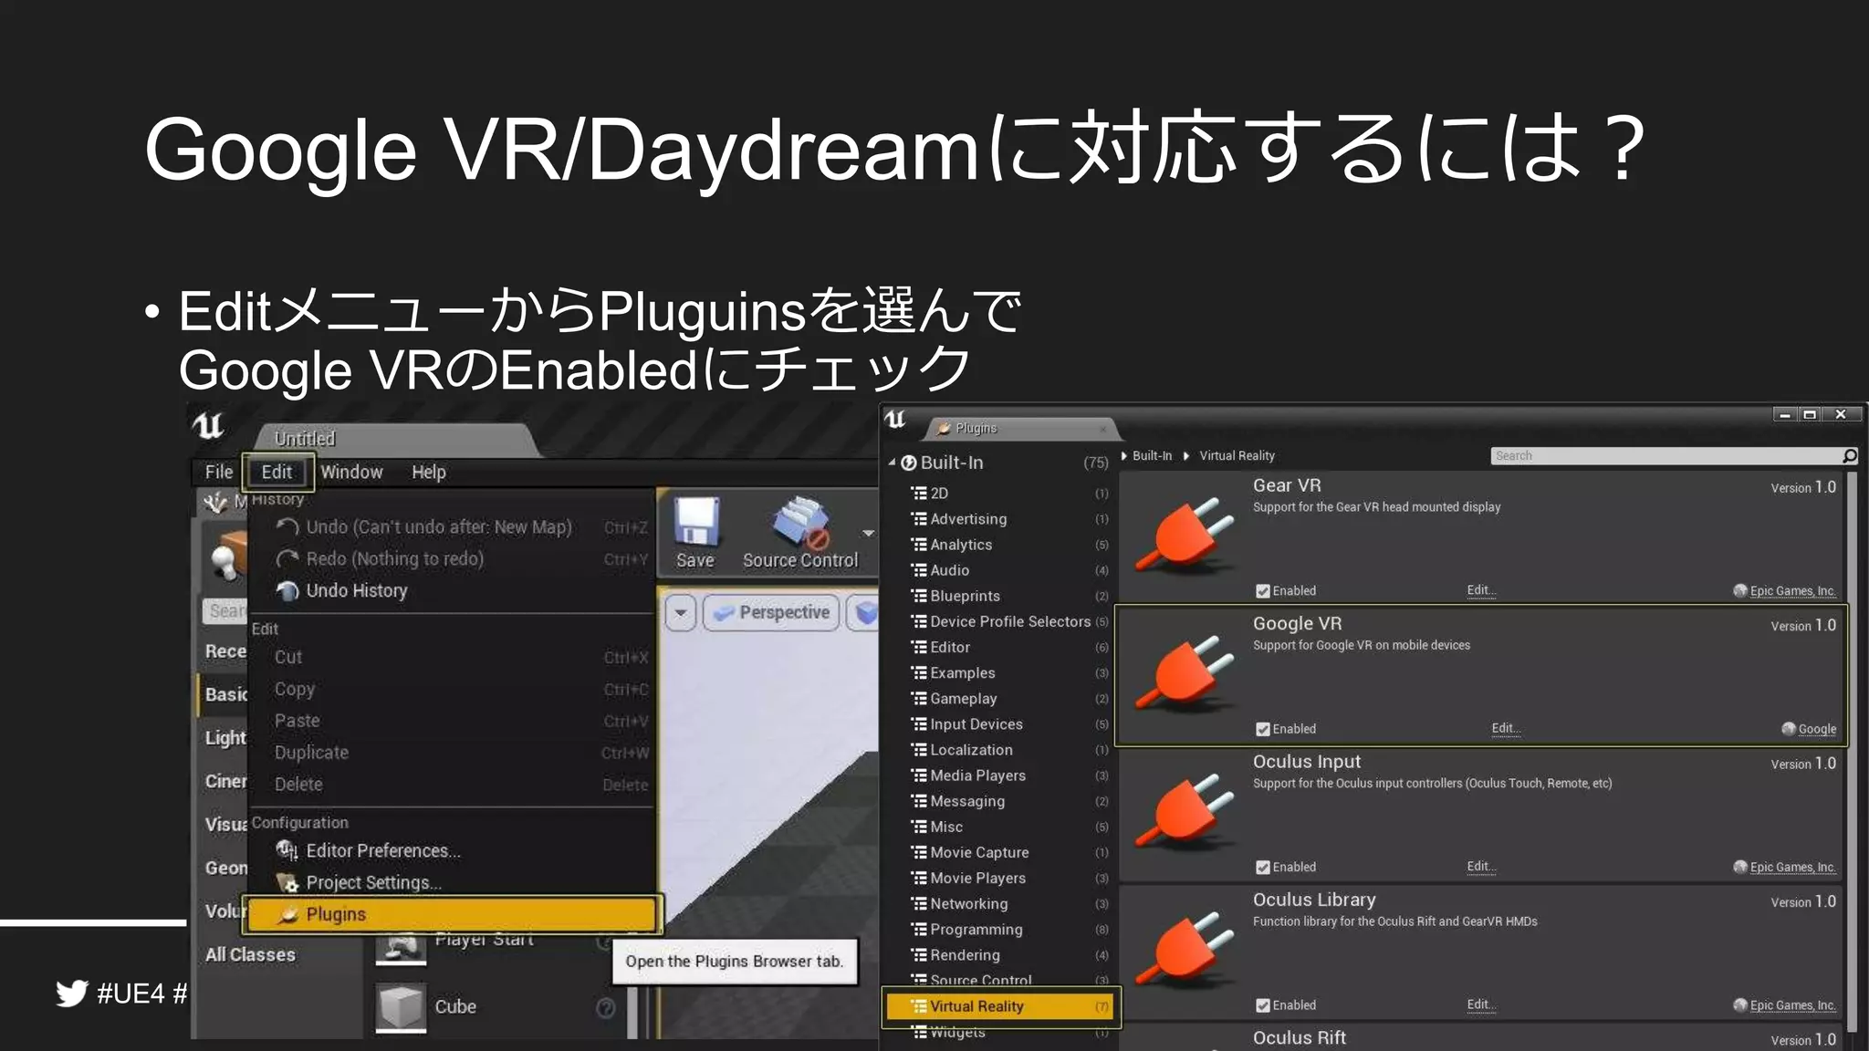Click the Unreal logo in Plugins window
Screen dimensions: 1869x1051
pos(896,419)
